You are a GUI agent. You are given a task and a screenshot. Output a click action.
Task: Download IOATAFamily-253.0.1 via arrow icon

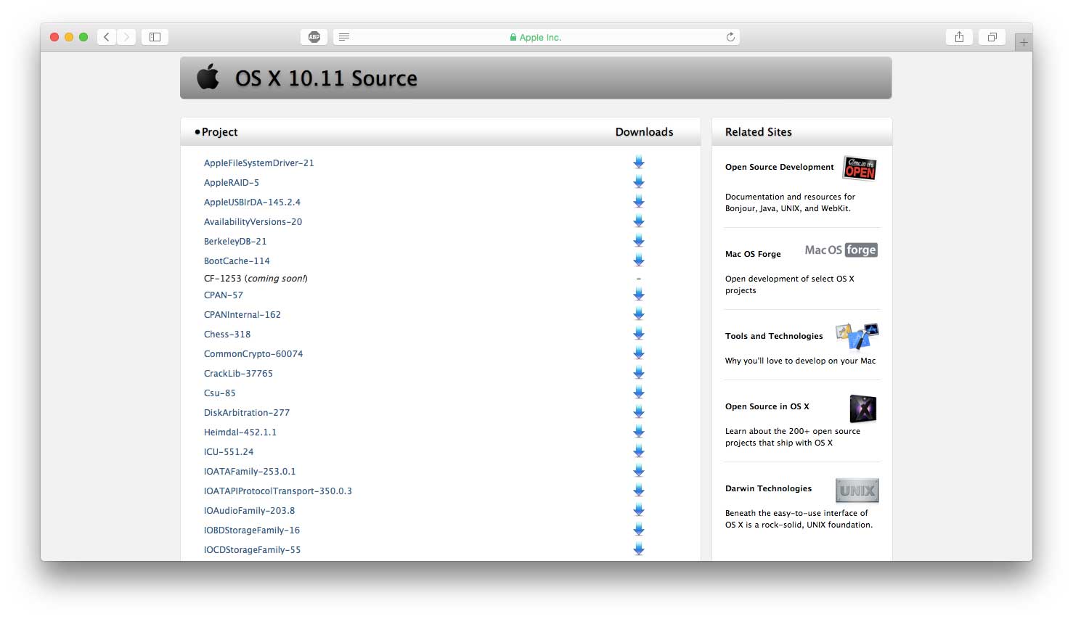pyautogui.click(x=639, y=471)
